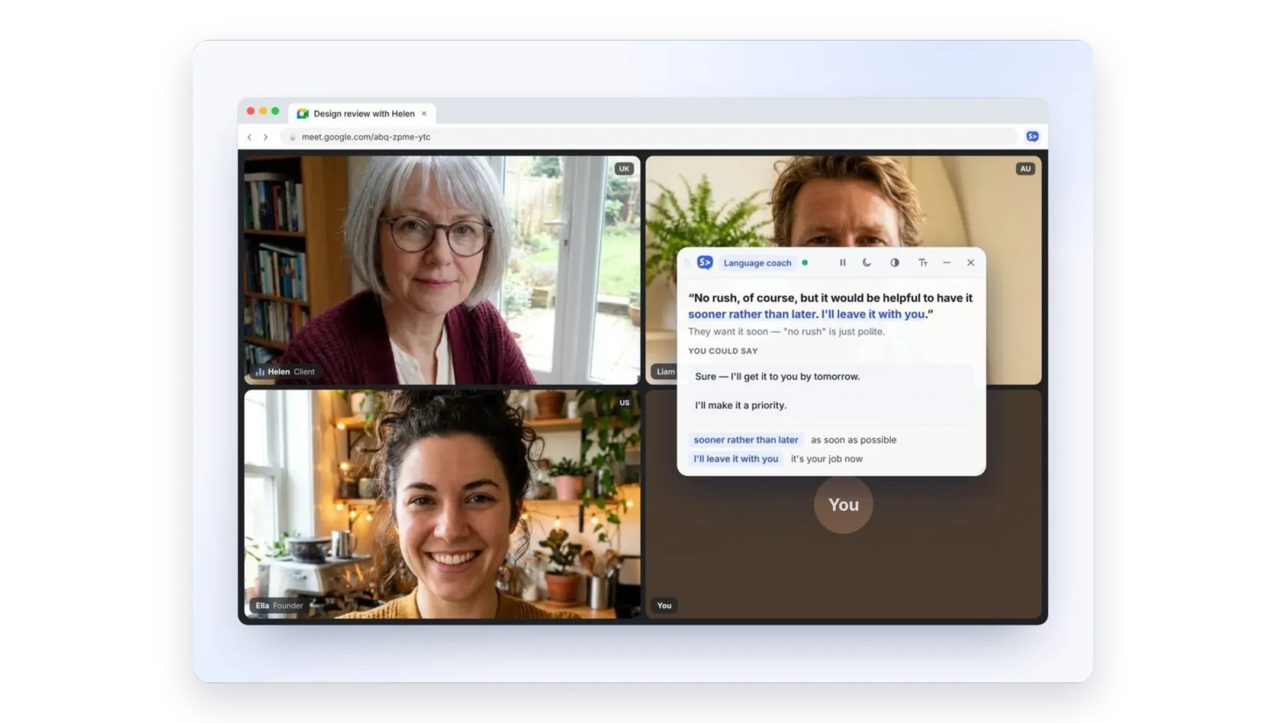Click the 'I'll leave it with you' phrase chip
Image resolution: width=1286 pixels, height=723 pixels.
[736, 459]
